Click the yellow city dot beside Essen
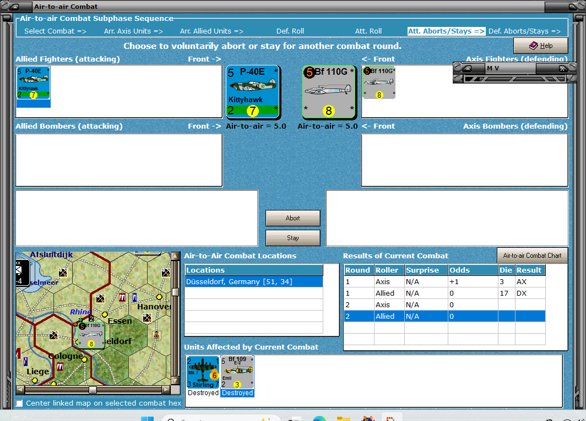 click(x=105, y=314)
